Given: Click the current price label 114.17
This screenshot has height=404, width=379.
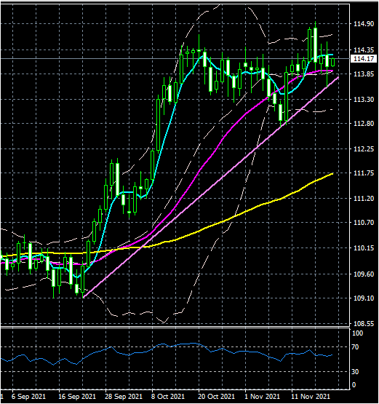Looking at the screenshot, I should click(364, 59).
